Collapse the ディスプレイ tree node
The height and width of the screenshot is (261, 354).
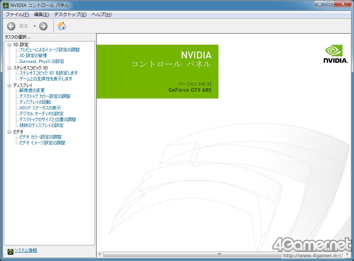[9, 85]
